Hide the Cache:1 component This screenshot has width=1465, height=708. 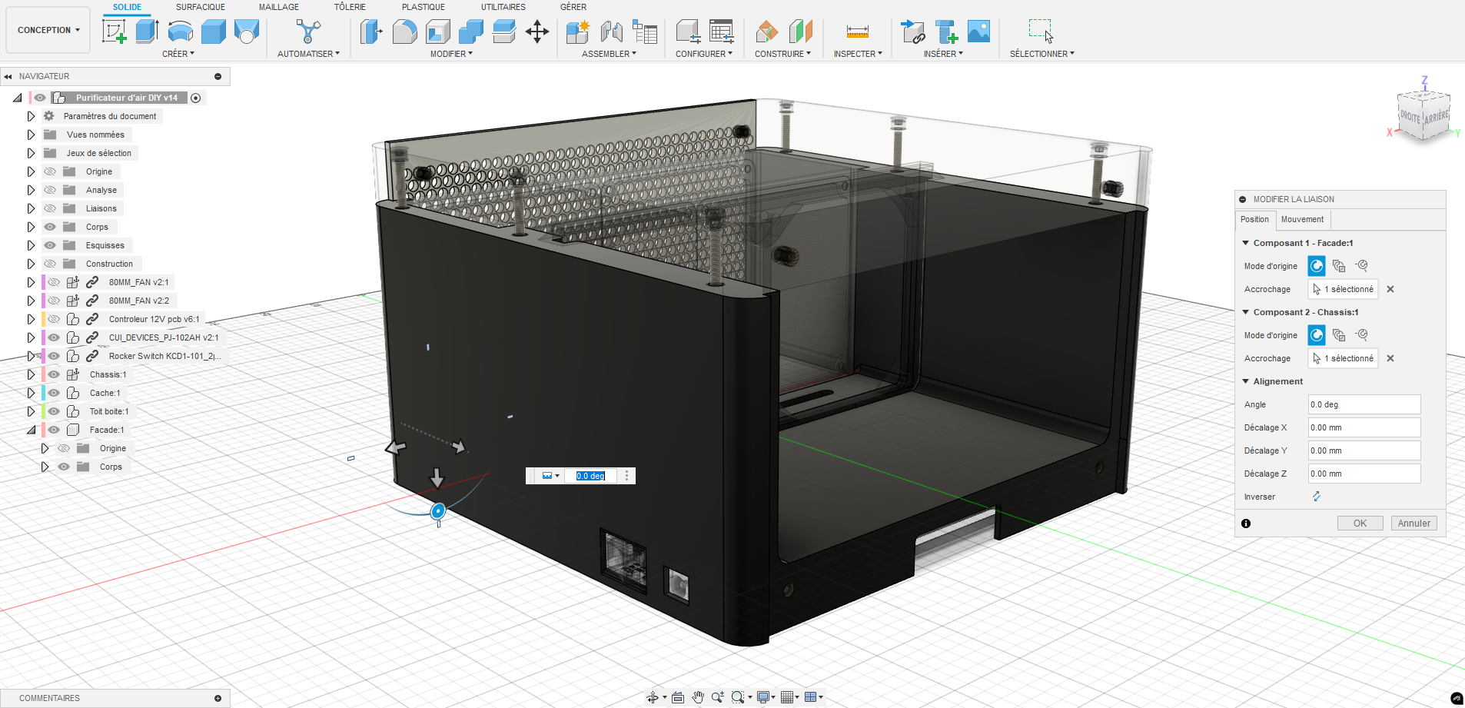54,393
